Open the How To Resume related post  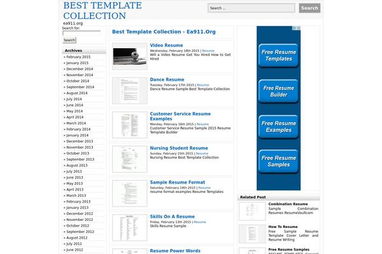(283, 227)
